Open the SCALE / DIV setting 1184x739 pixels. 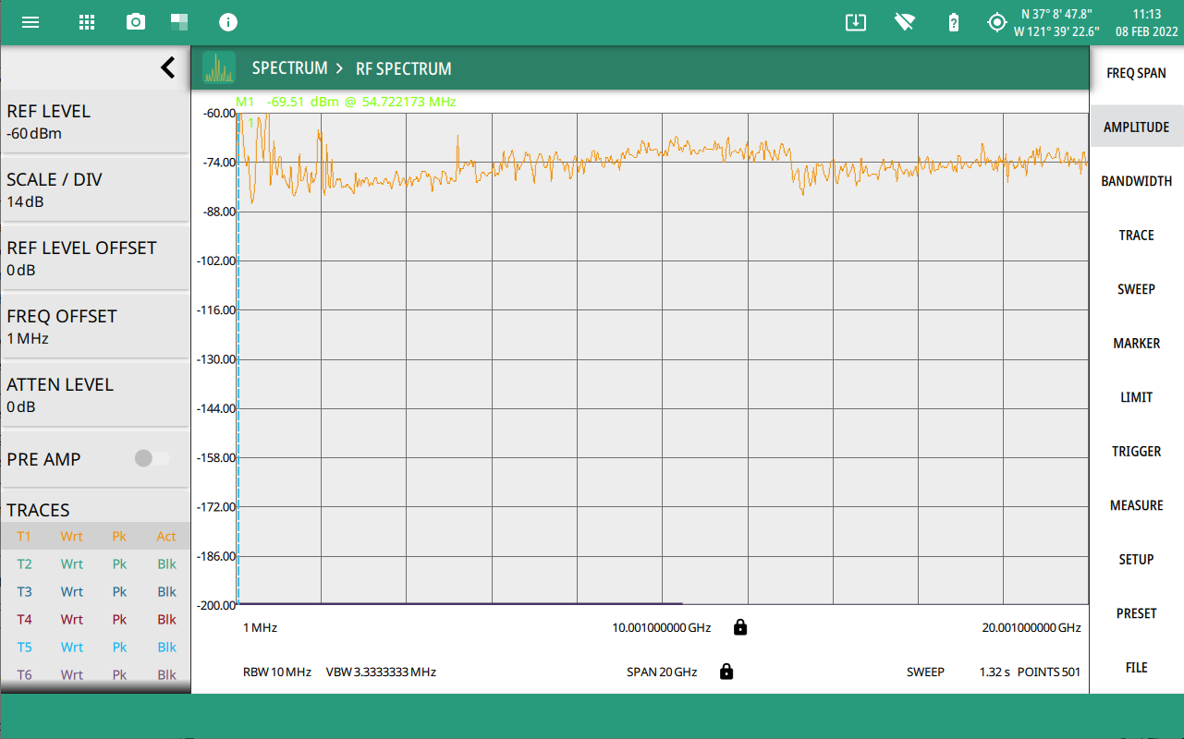click(94, 189)
